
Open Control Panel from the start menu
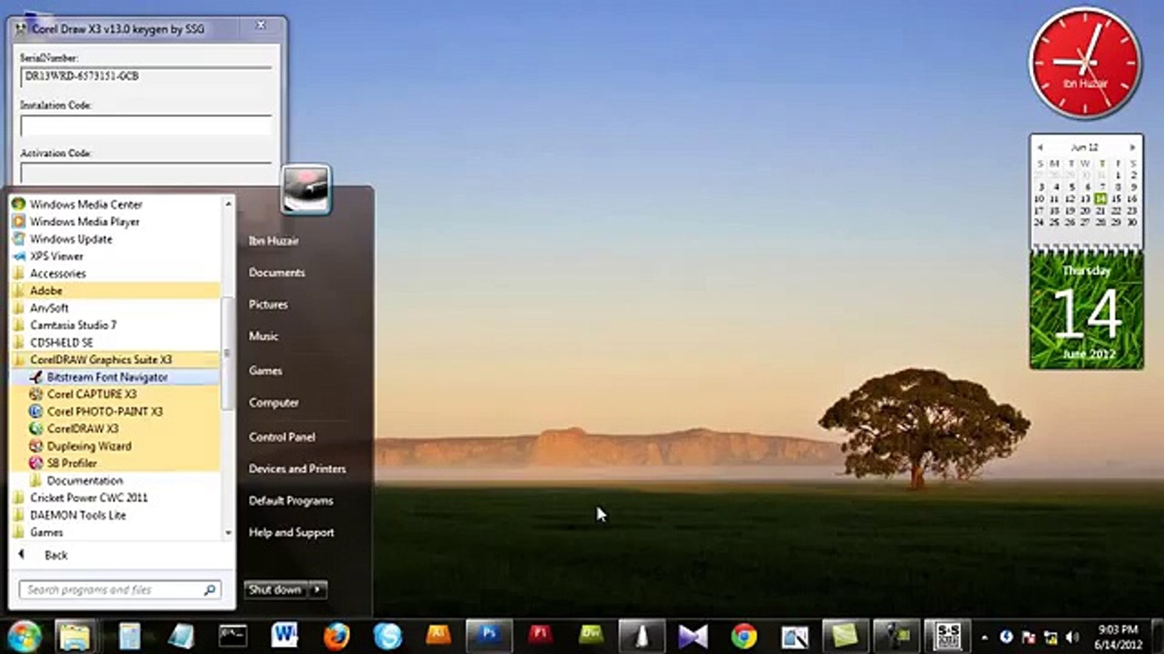[x=281, y=437]
